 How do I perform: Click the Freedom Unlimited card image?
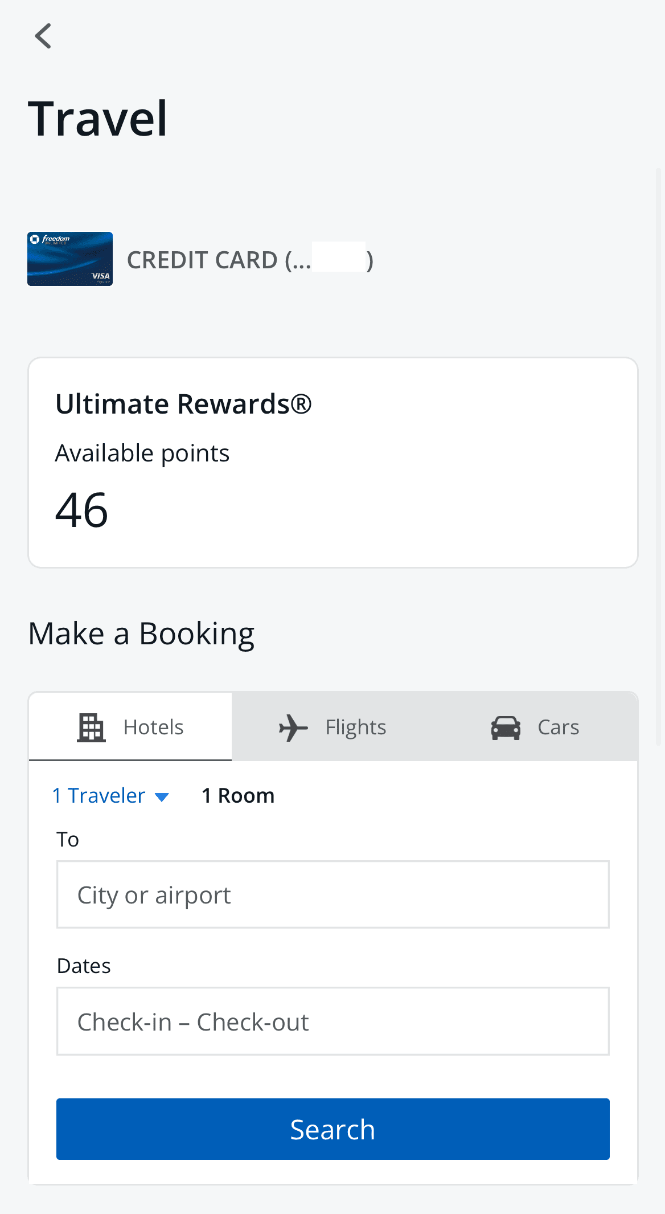(x=69, y=259)
